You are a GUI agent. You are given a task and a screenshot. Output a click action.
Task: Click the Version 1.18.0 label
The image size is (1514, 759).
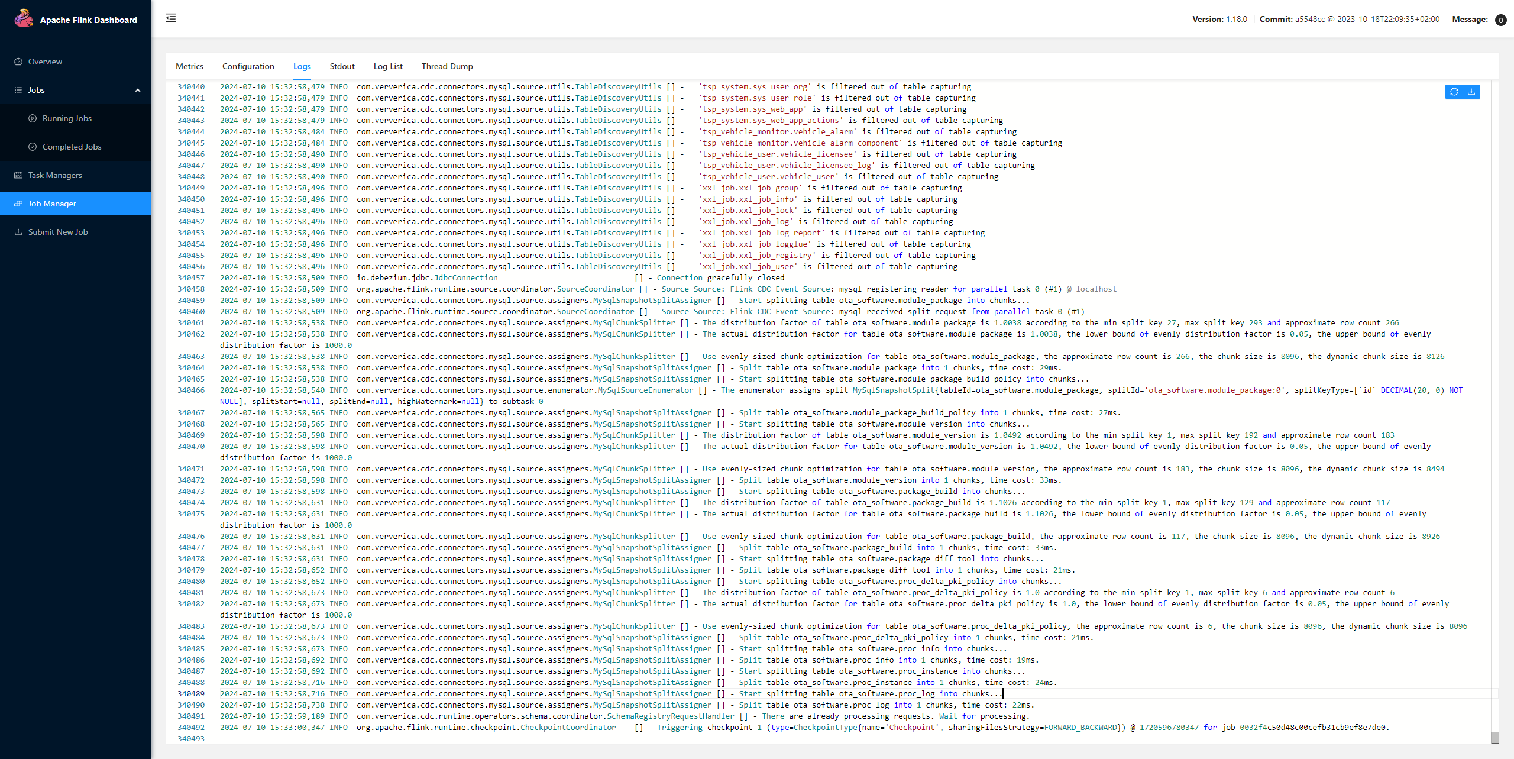(x=1219, y=19)
